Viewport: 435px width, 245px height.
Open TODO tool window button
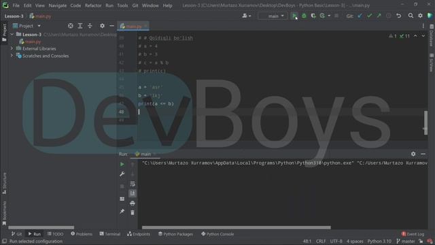[55, 234]
